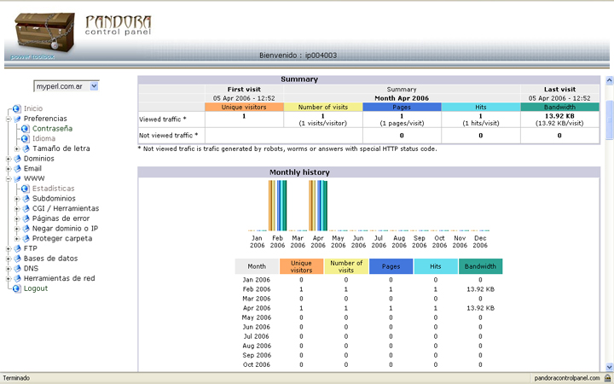Screen dimensions: 614x384
Task: Click the Dominios folder icon
Action: pyautogui.click(x=16, y=159)
